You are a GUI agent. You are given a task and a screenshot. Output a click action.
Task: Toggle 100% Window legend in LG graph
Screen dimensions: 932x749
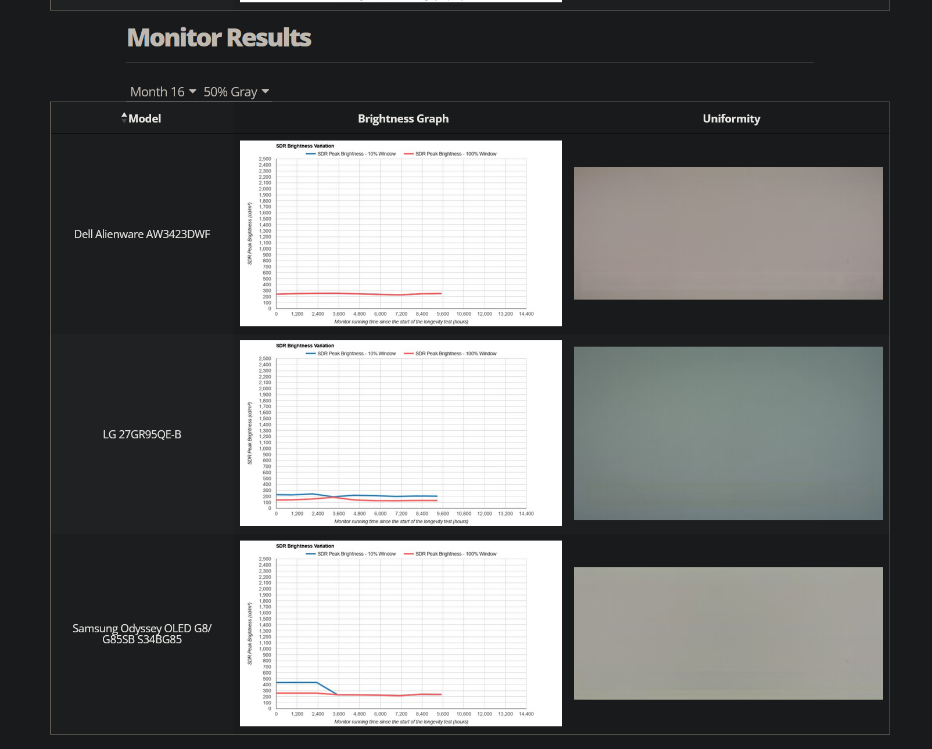[x=450, y=354]
